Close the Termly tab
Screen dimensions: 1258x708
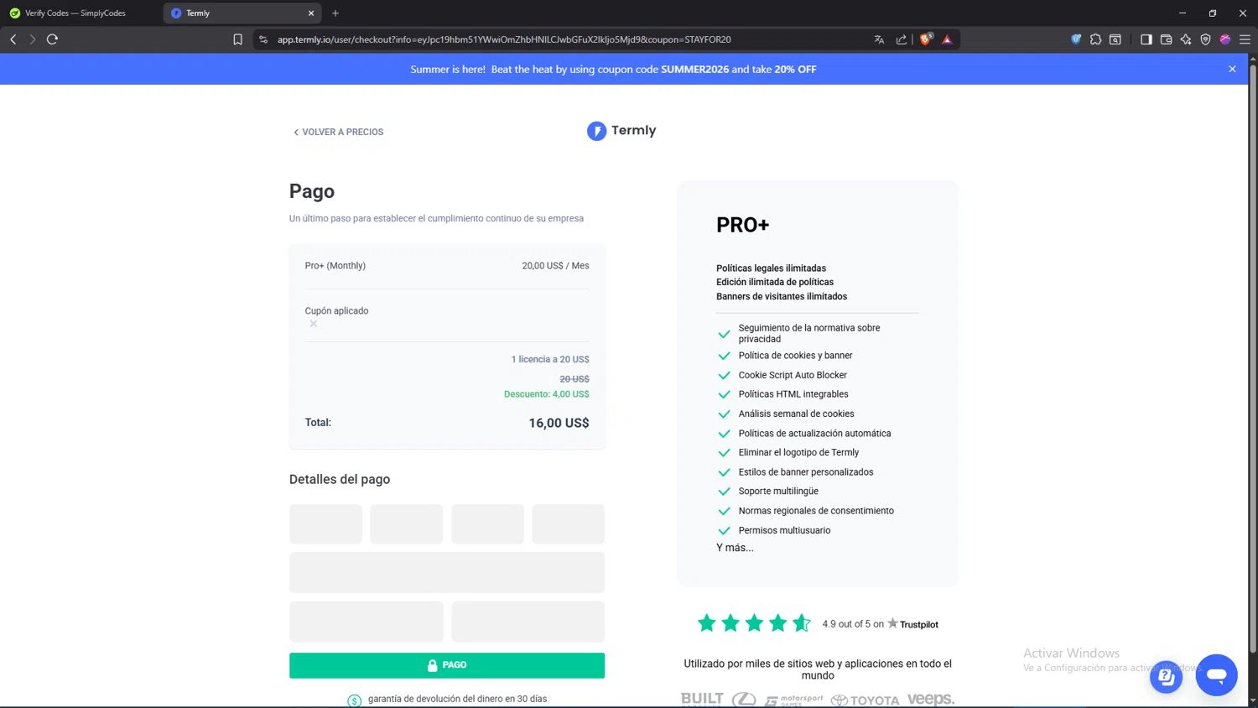point(311,13)
